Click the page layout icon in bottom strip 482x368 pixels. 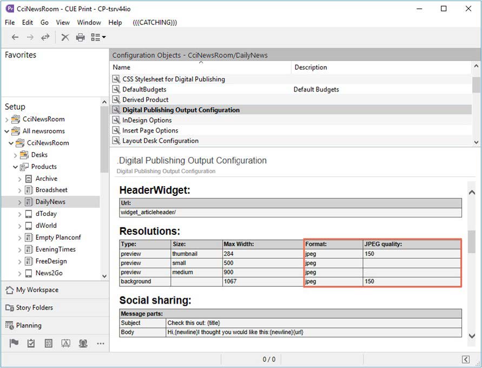[x=48, y=343]
